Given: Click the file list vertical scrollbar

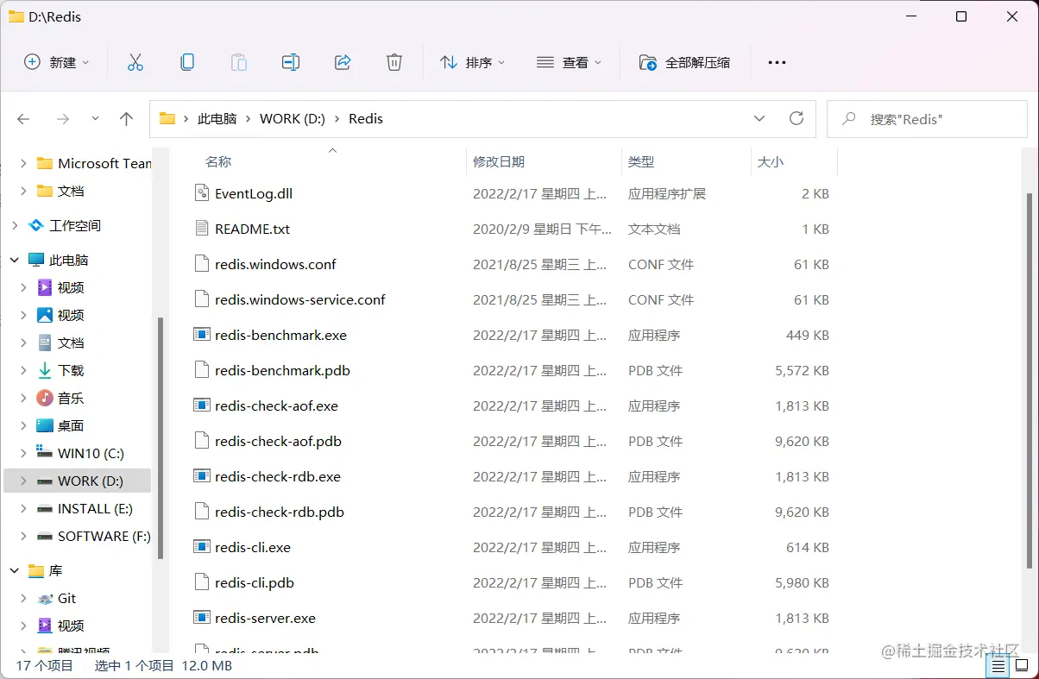Looking at the screenshot, I should pyautogui.click(x=1029, y=380).
